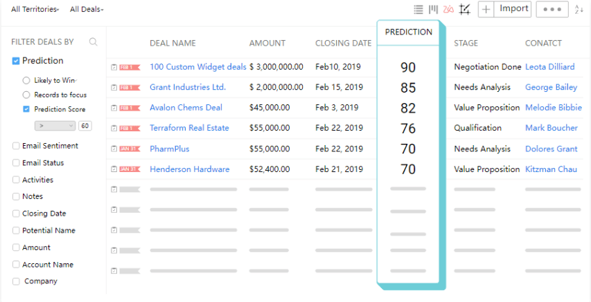
Task: Click the plus icon to add deal
Action: (x=486, y=10)
